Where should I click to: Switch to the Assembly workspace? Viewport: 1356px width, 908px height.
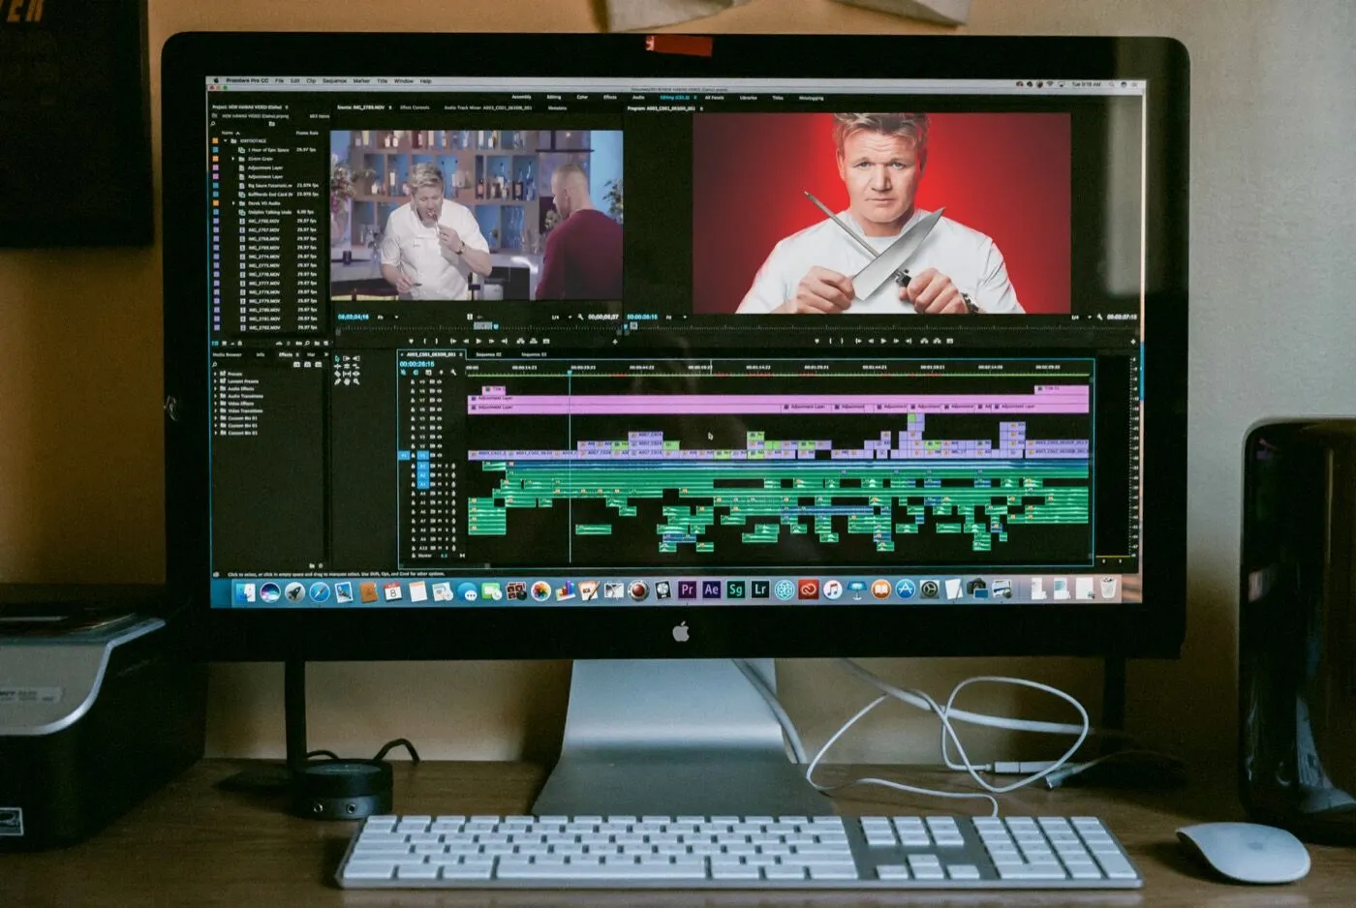click(x=521, y=98)
